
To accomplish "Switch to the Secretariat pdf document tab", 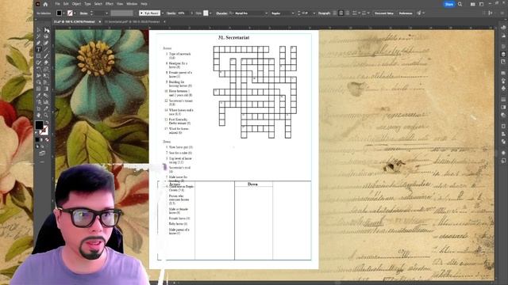I will (133, 21).
